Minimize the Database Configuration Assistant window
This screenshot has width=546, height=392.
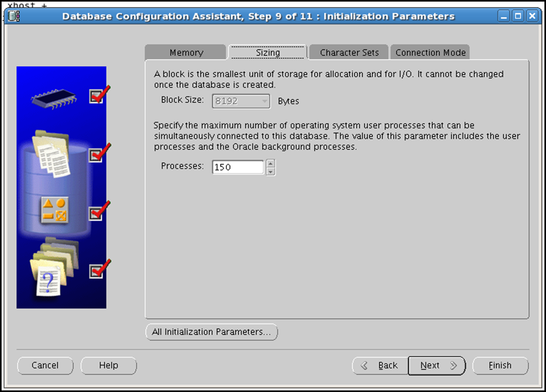(504, 16)
